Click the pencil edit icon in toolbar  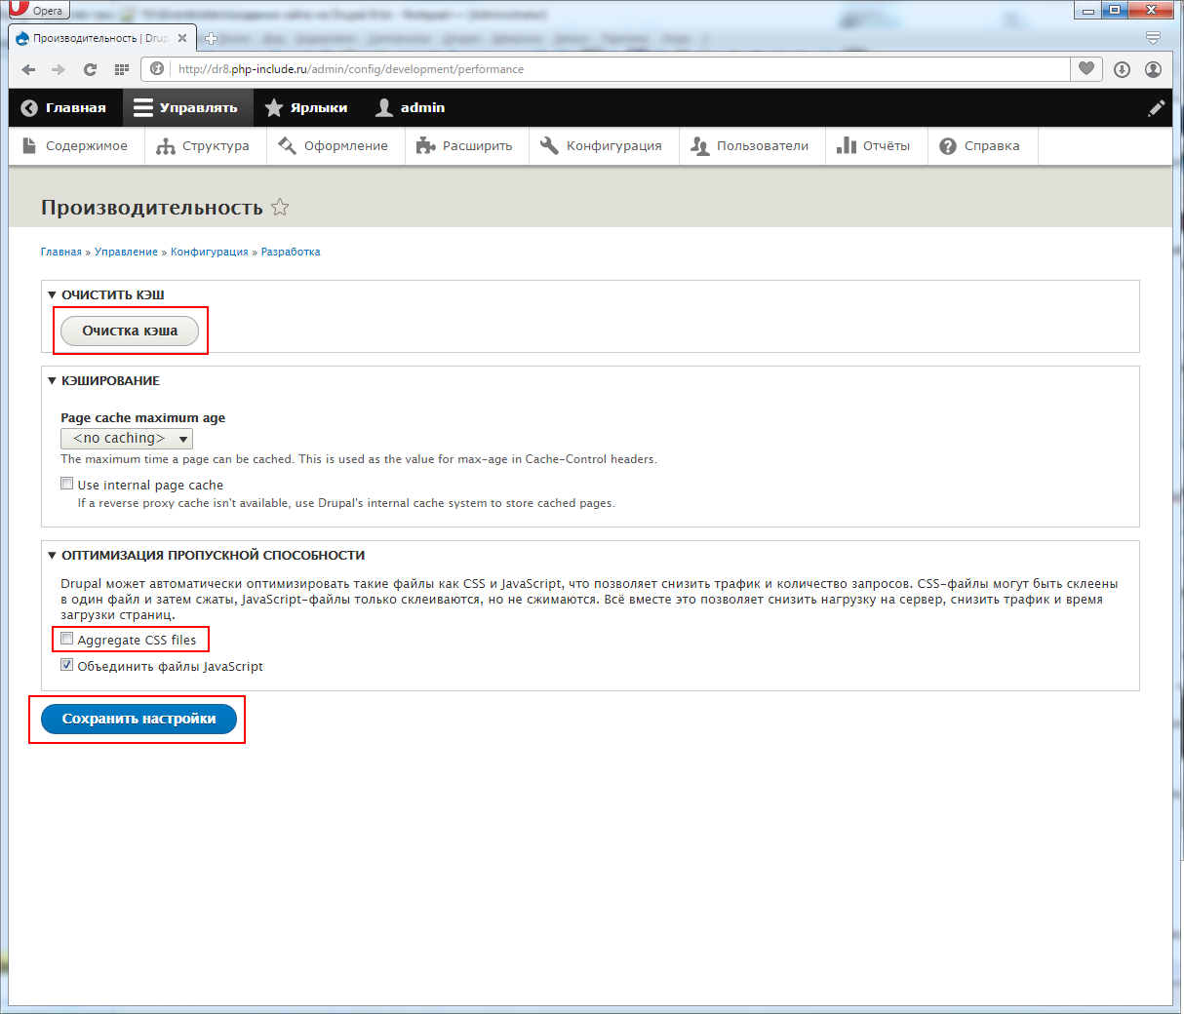coord(1156,108)
